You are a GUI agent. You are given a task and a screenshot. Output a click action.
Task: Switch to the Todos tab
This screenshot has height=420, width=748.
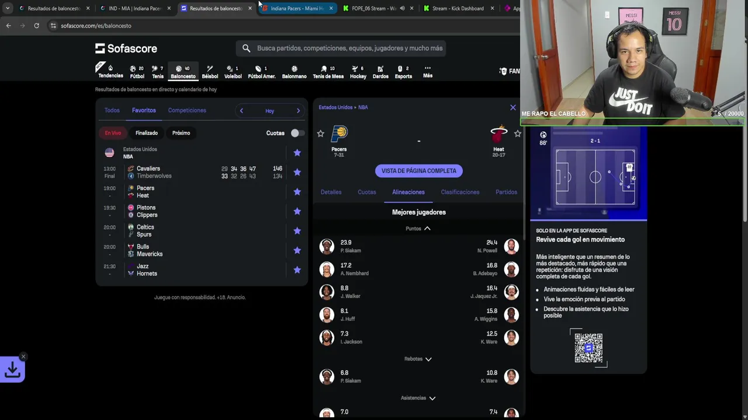click(112, 110)
